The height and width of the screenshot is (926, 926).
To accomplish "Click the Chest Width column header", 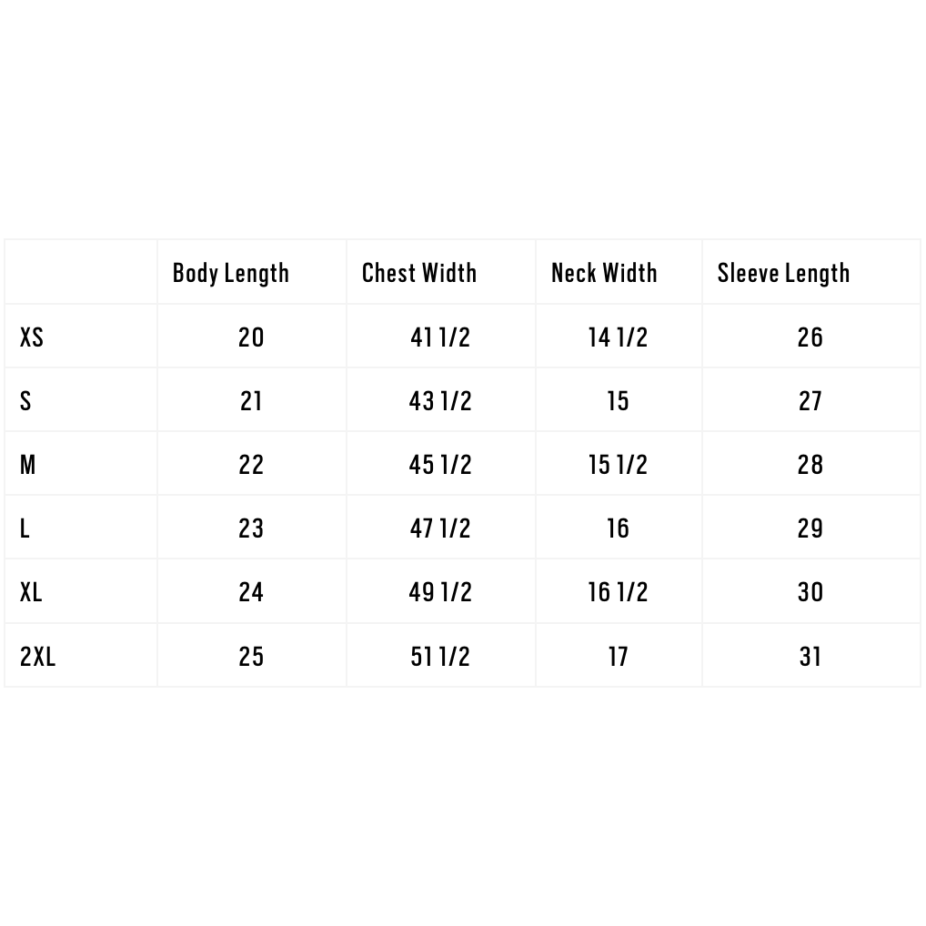I will point(419,273).
